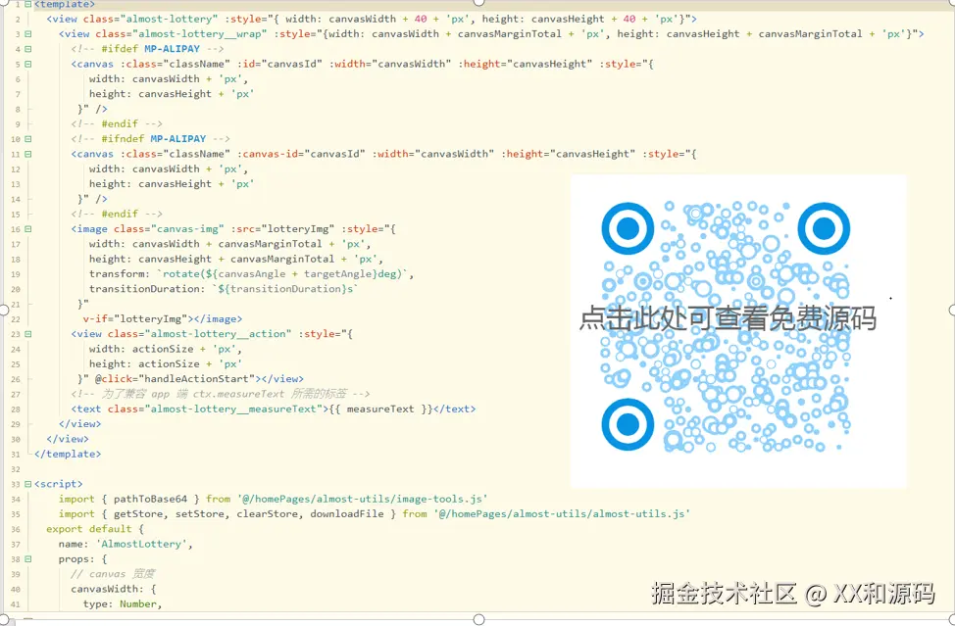Click the image-tools.js import path
This screenshot has height=626, width=955.
(362, 499)
